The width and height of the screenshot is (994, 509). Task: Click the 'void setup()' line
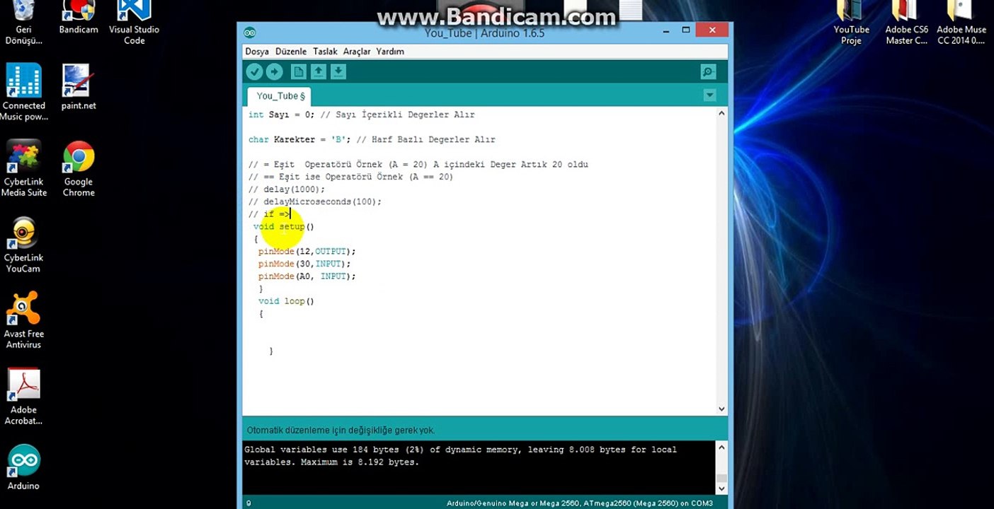point(284,227)
